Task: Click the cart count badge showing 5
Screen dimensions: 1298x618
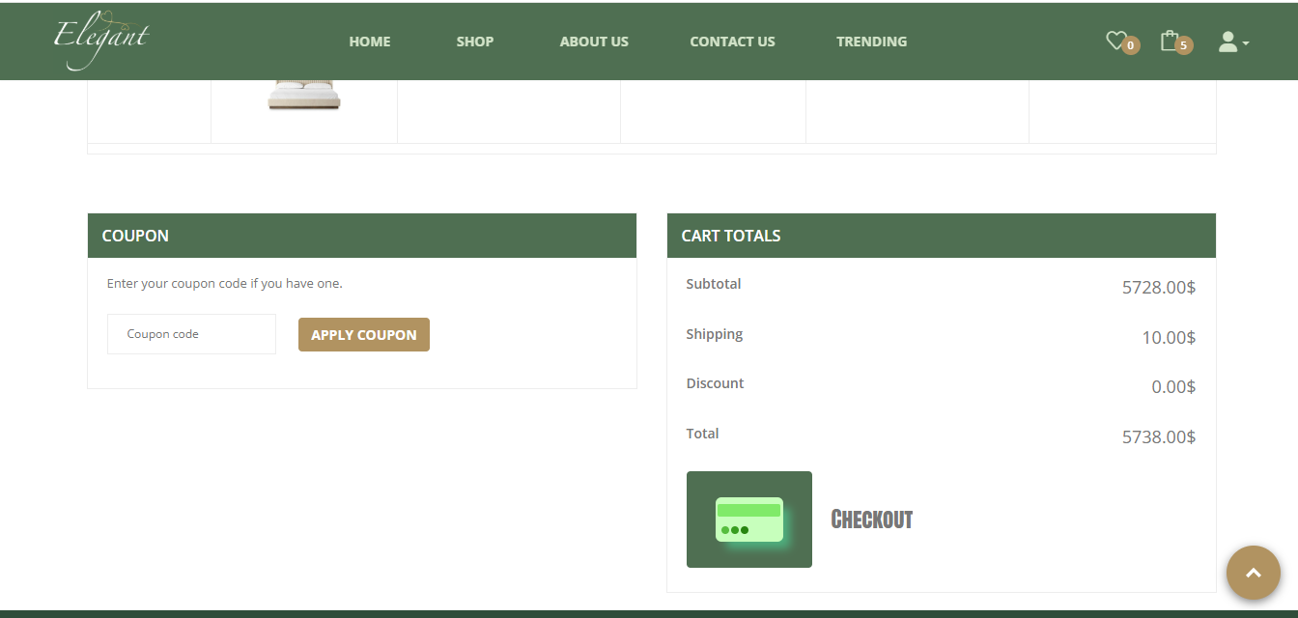Action: pyautogui.click(x=1184, y=45)
